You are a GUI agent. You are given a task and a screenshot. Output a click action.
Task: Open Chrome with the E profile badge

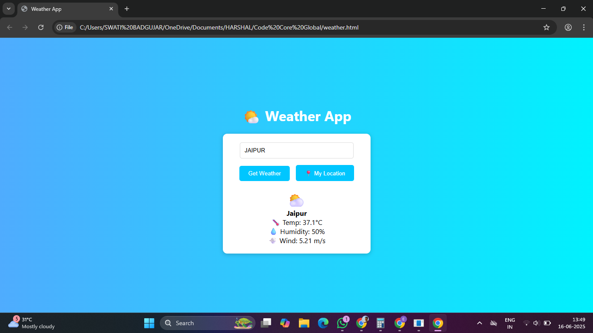click(x=400, y=323)
